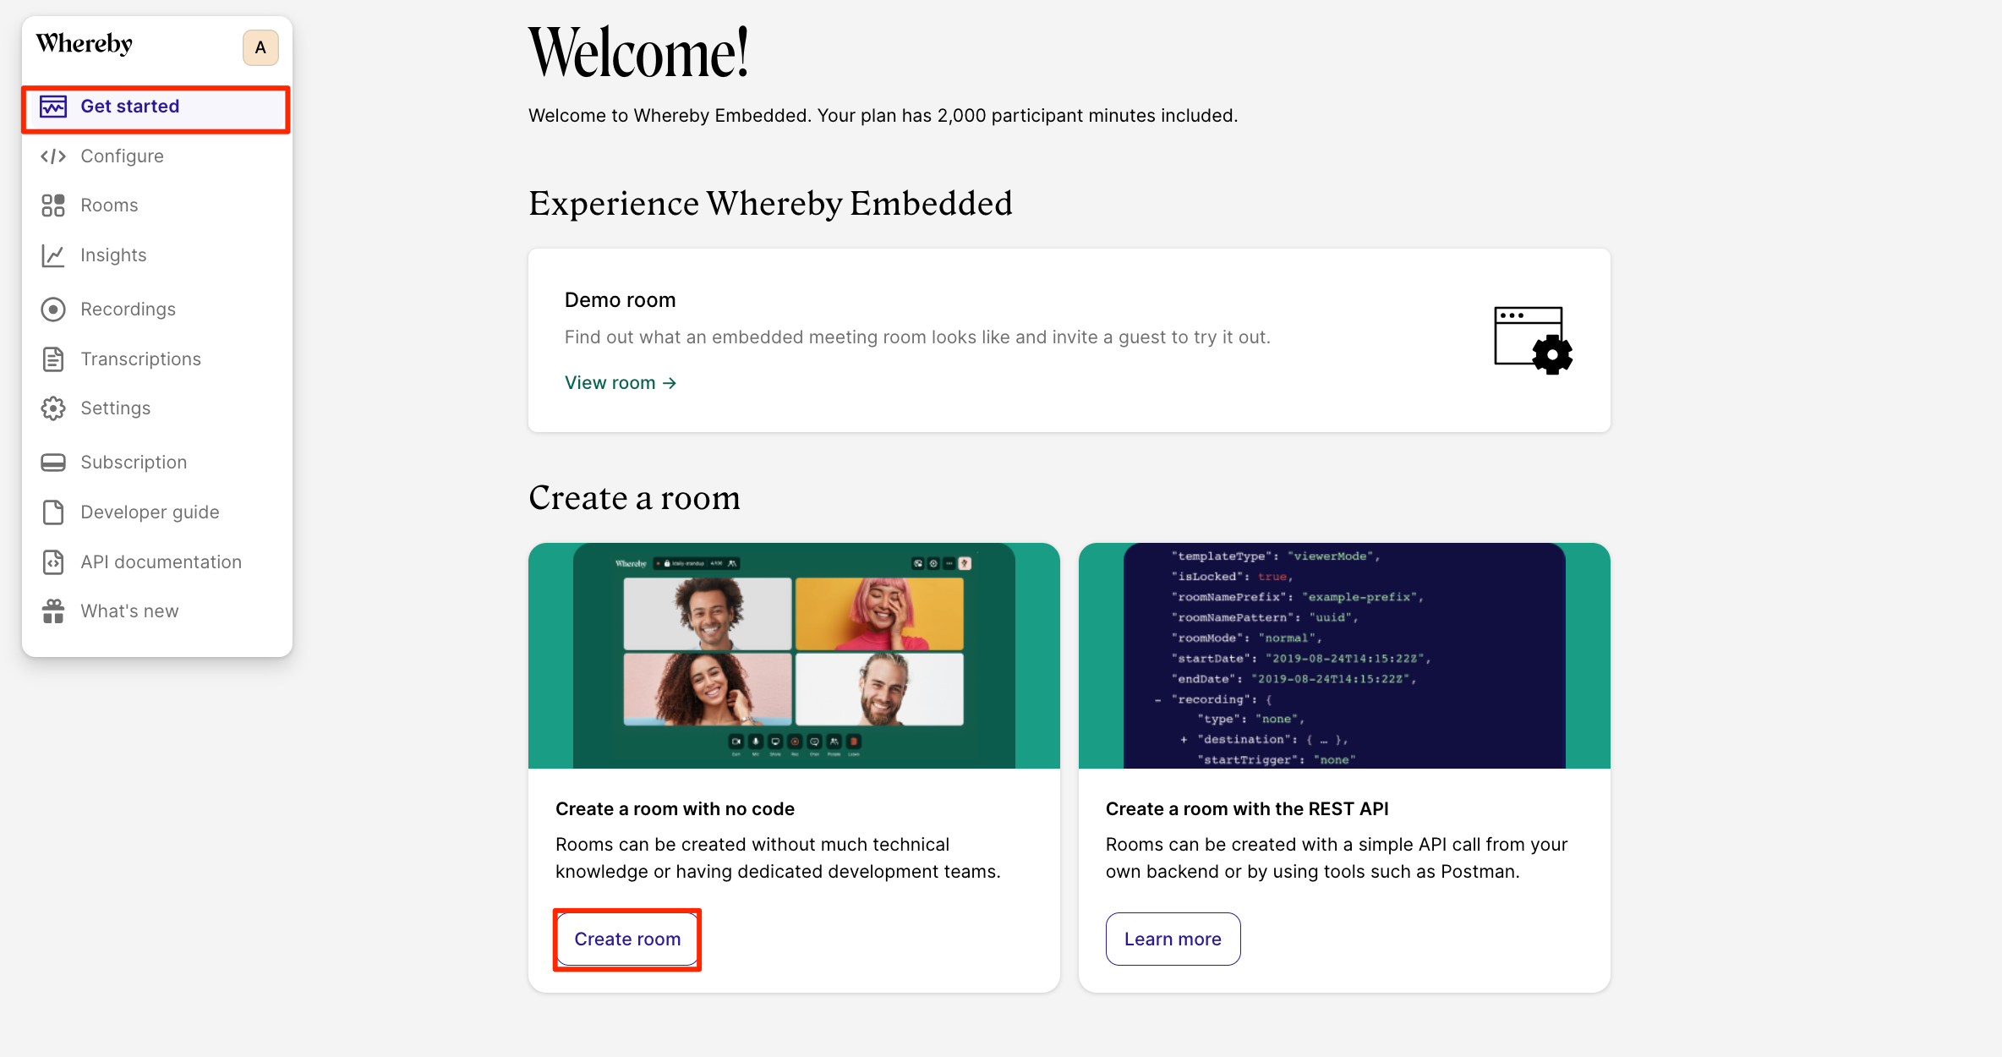This screenshot has height=1057, width=2002.
Task: Click the Recordings circle icon
Action: (x=53, y=309)
